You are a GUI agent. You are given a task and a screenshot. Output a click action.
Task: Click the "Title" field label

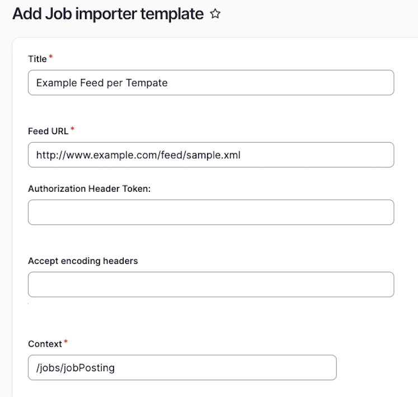click(x=37, y=59)
